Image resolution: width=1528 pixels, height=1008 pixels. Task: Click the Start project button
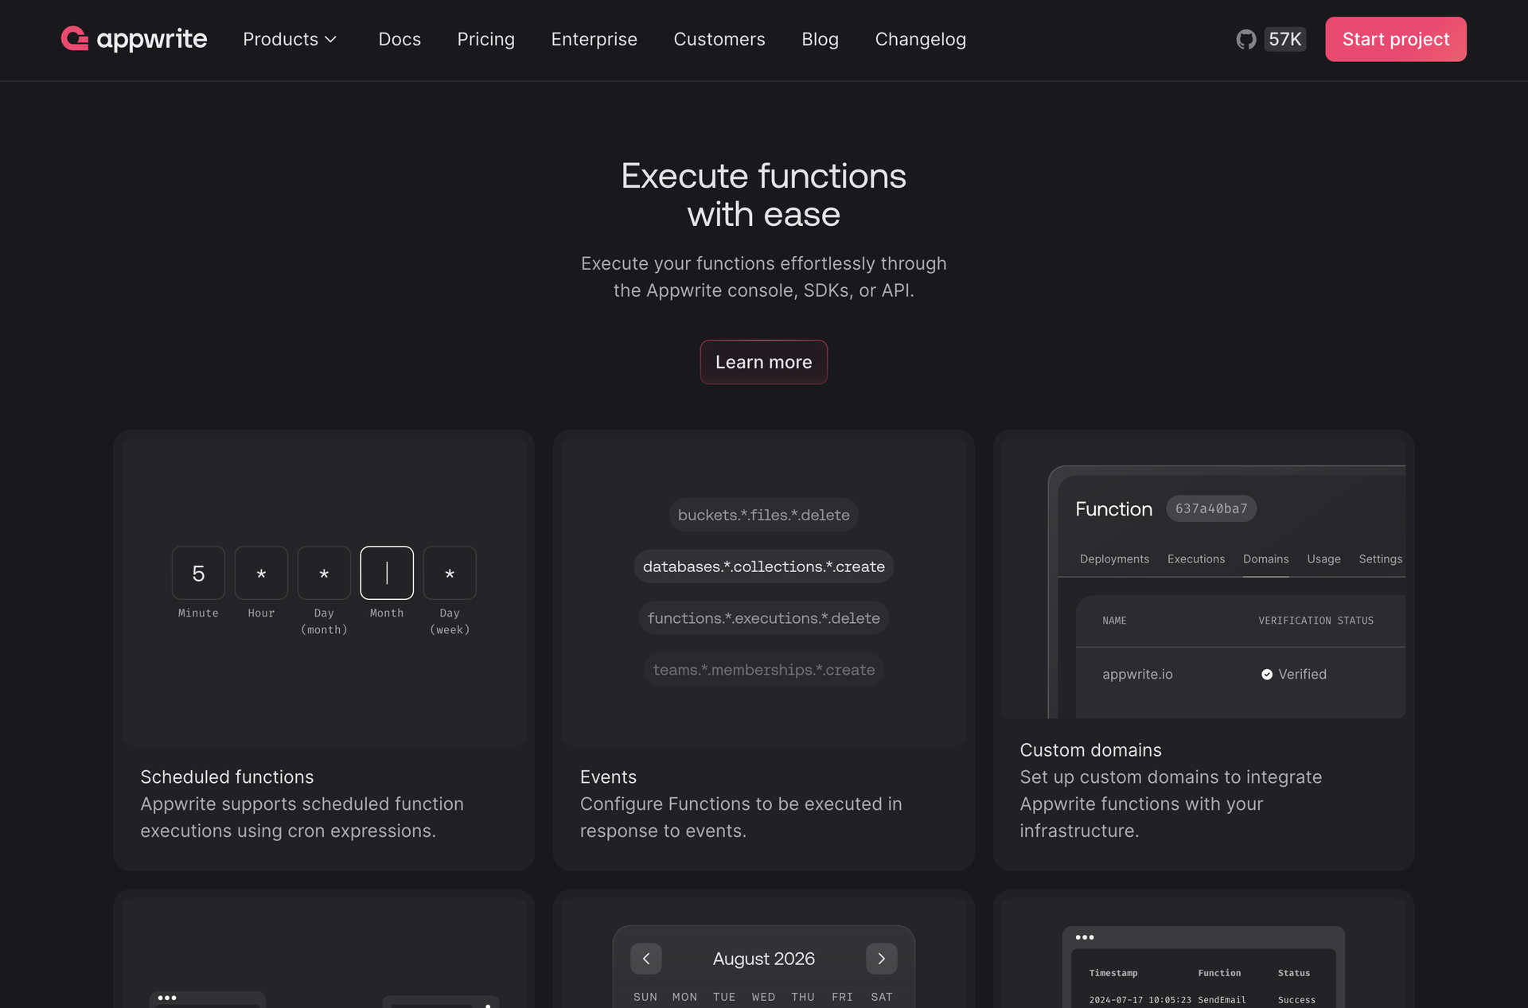(1396, 39)
